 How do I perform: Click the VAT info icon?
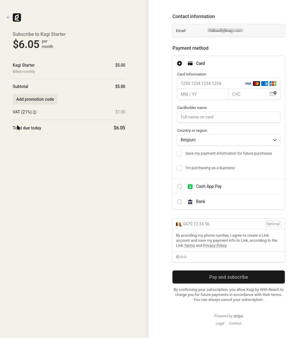tap(35, 112)
